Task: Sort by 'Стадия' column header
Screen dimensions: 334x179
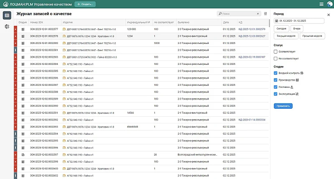Action: 23,23
